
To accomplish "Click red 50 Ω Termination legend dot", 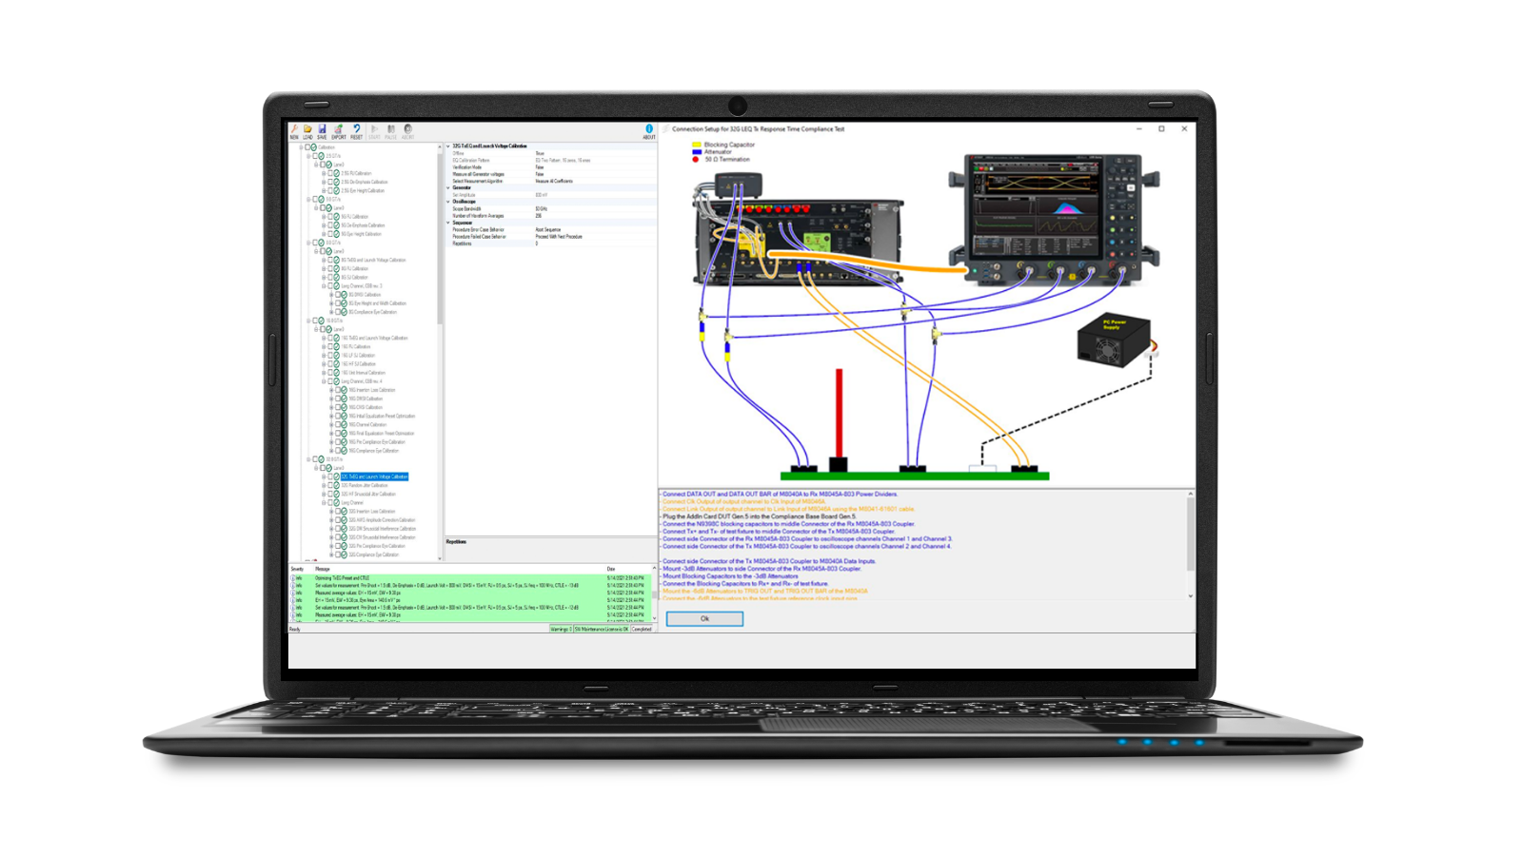I will (696, 160).
